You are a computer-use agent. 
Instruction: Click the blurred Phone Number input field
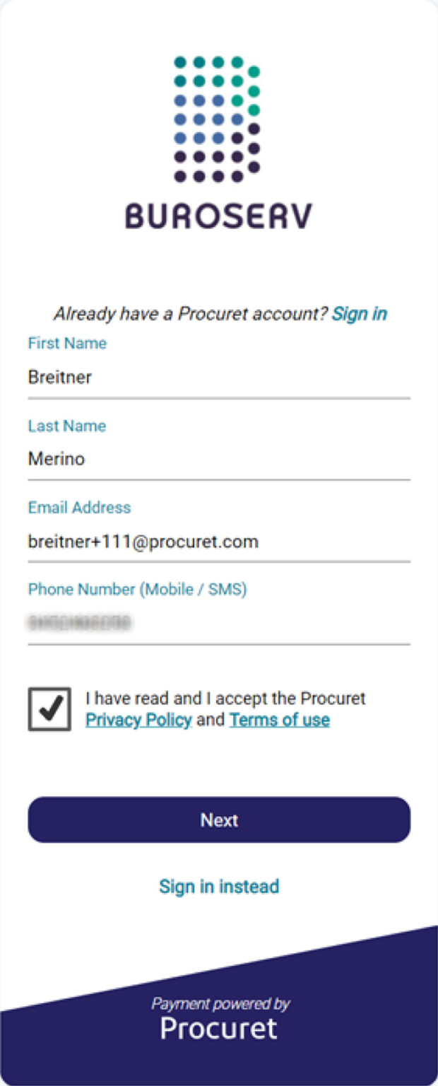click(x=219, y=623)
